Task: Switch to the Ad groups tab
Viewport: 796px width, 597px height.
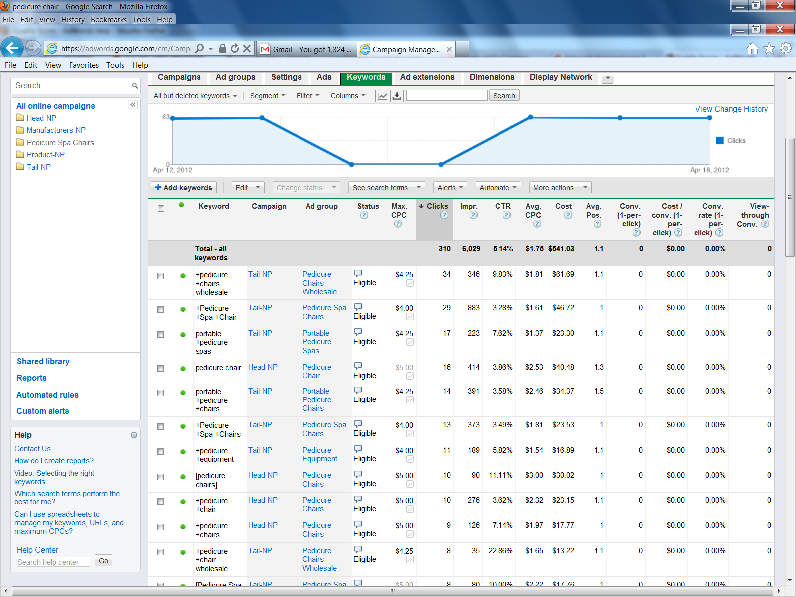Action: [235, 77]
